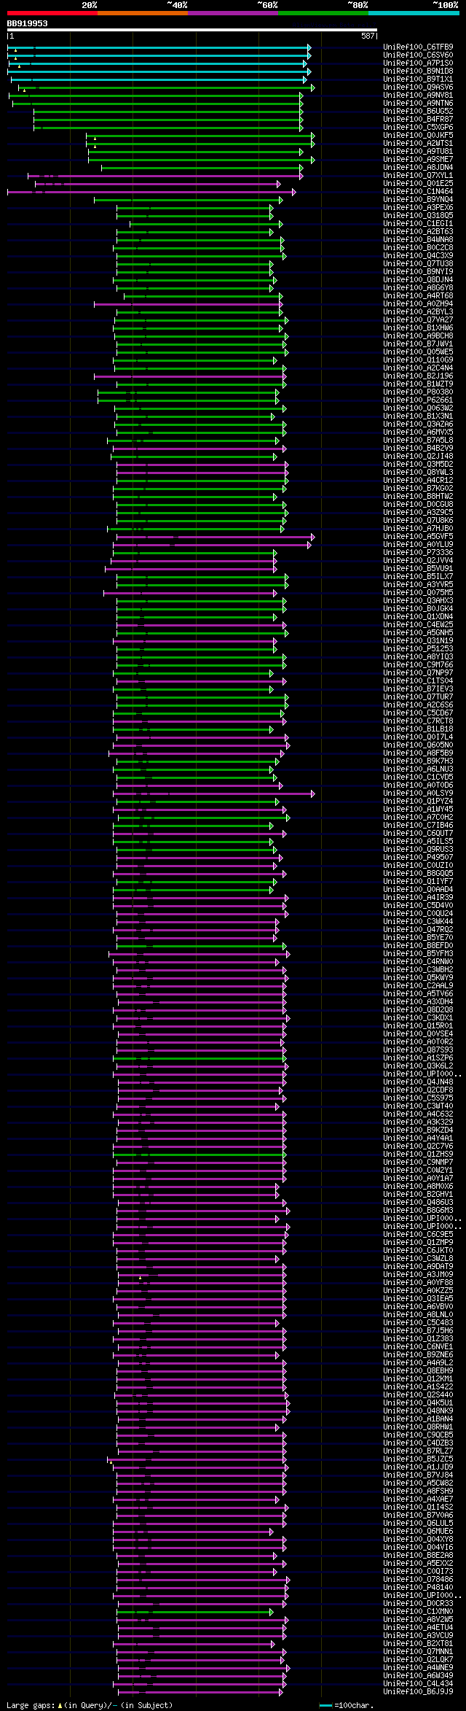Image resolution: width=466 pixels, height=1711 pixels.
Task: Select hit label UniRef100_P73336
Action: pos(418,553)
